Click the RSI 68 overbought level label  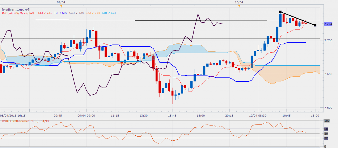click(x=326, y=129)
